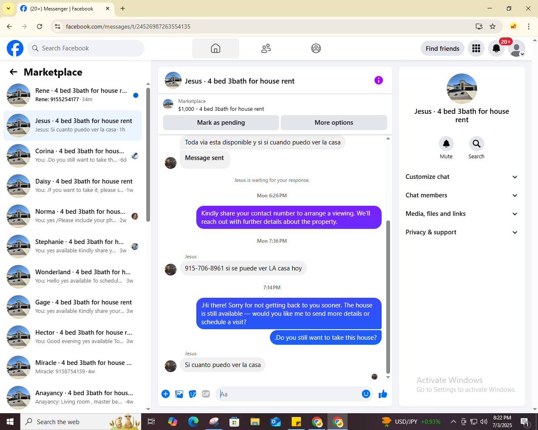This screenshot has width=538, height=430.
Task: Open conversation with Daisy
Action: click(x=72, y=186)
